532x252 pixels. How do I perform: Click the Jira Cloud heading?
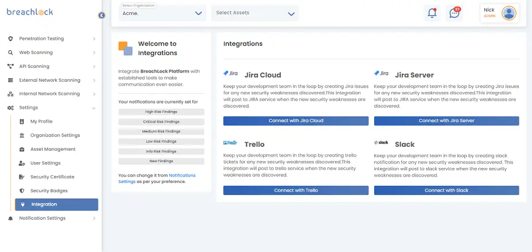click(263, 75)
